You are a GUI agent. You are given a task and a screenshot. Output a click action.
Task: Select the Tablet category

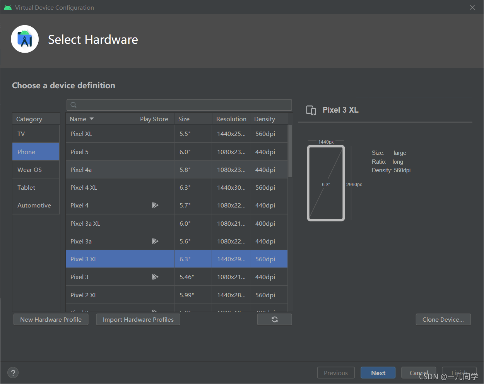pyautogui.click(x=36, y=187)
